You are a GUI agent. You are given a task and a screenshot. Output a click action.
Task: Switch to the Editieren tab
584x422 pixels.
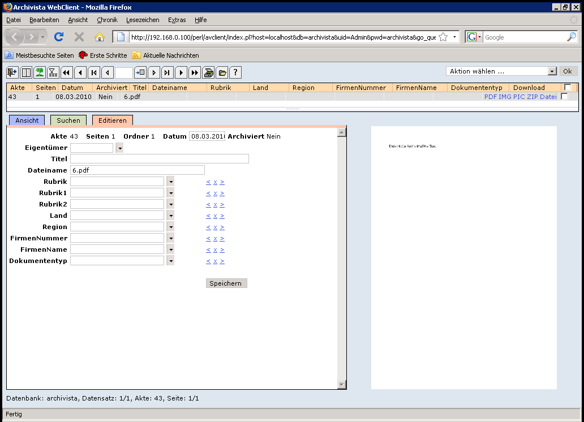(113, 120)
